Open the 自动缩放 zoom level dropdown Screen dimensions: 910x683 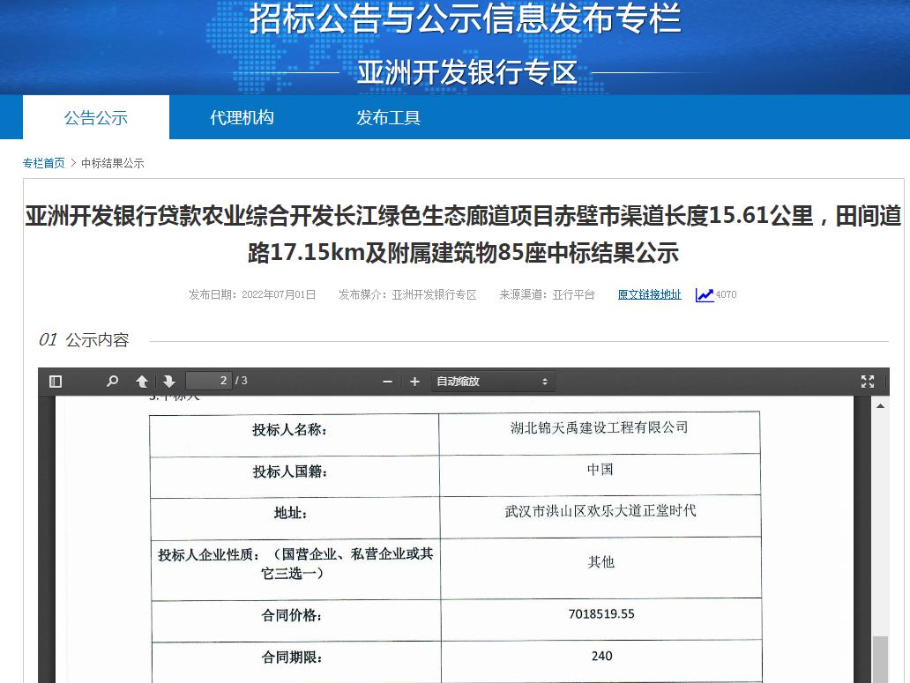pyautogui.click(x=492, y=381)
